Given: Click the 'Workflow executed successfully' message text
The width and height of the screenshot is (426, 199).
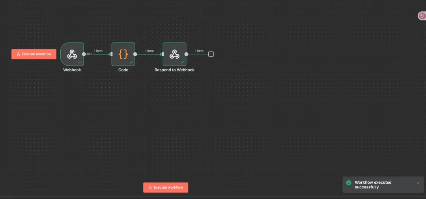Looking at the screenshot, I should click(373, 185).
